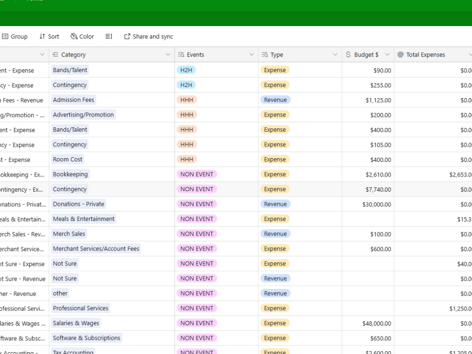472x354 pixels.
Task: Click Revenue tag in Merch Sales row
Action: click(275, 234)
